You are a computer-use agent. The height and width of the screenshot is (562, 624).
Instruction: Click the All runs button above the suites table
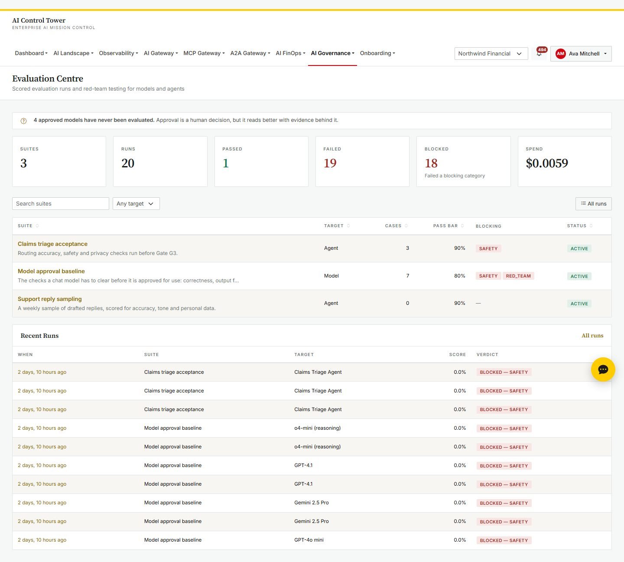coord(594,204)
